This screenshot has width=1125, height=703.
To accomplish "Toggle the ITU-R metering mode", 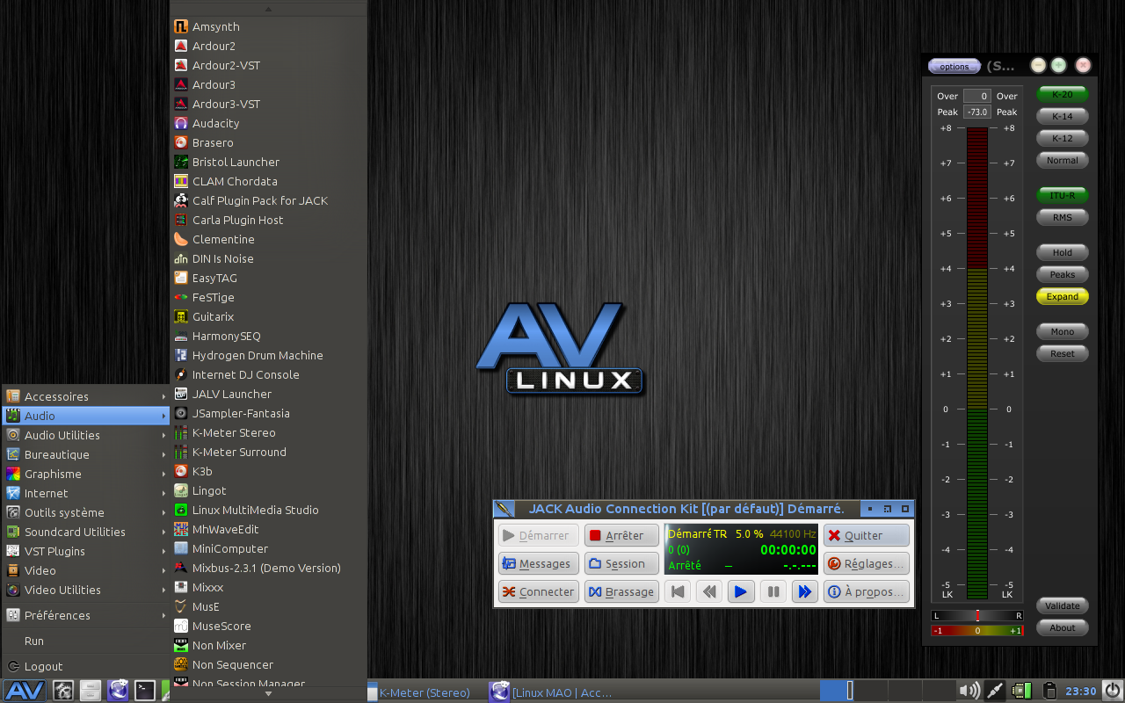I will pyautogui.click(x=1063, y=195).
